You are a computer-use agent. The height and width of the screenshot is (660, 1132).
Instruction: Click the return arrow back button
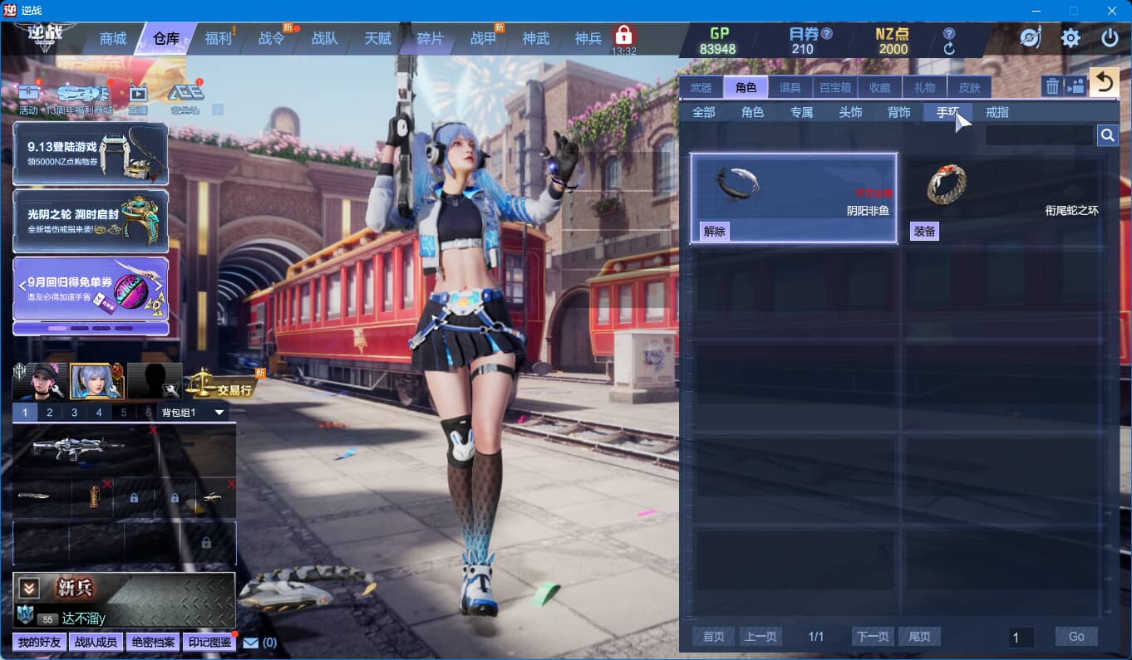1105,82
